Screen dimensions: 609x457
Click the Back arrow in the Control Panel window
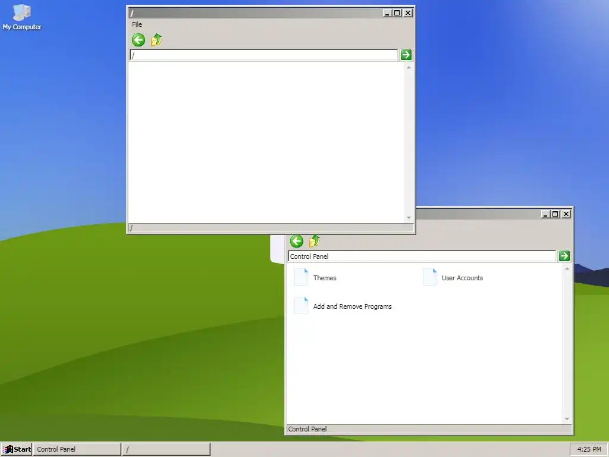297,241
